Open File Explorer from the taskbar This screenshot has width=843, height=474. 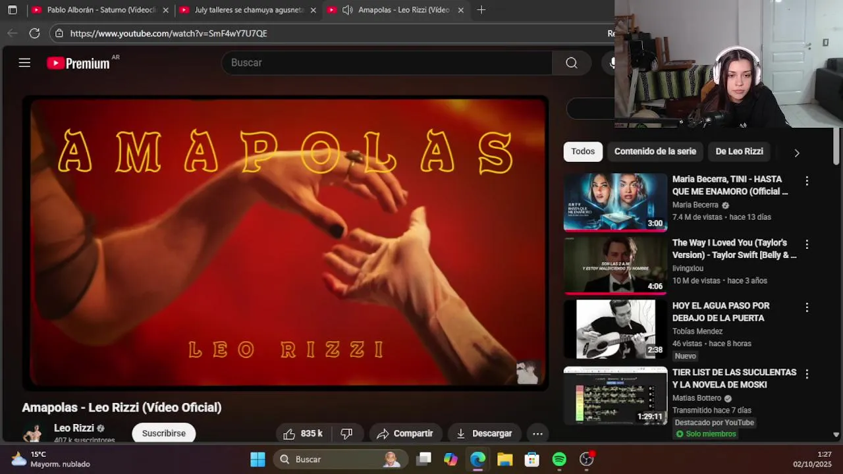tap(504, 460)
